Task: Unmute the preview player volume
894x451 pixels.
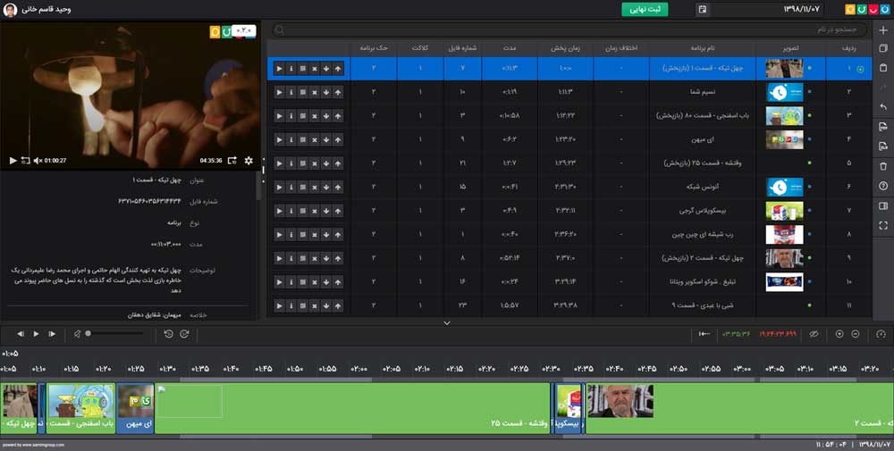Action: (x=38, y=161)
